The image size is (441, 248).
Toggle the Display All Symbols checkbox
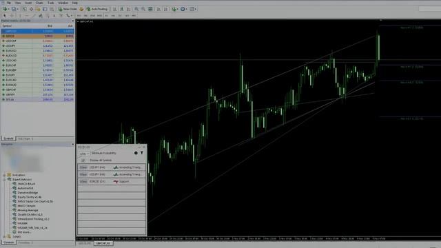coord(83,161)
